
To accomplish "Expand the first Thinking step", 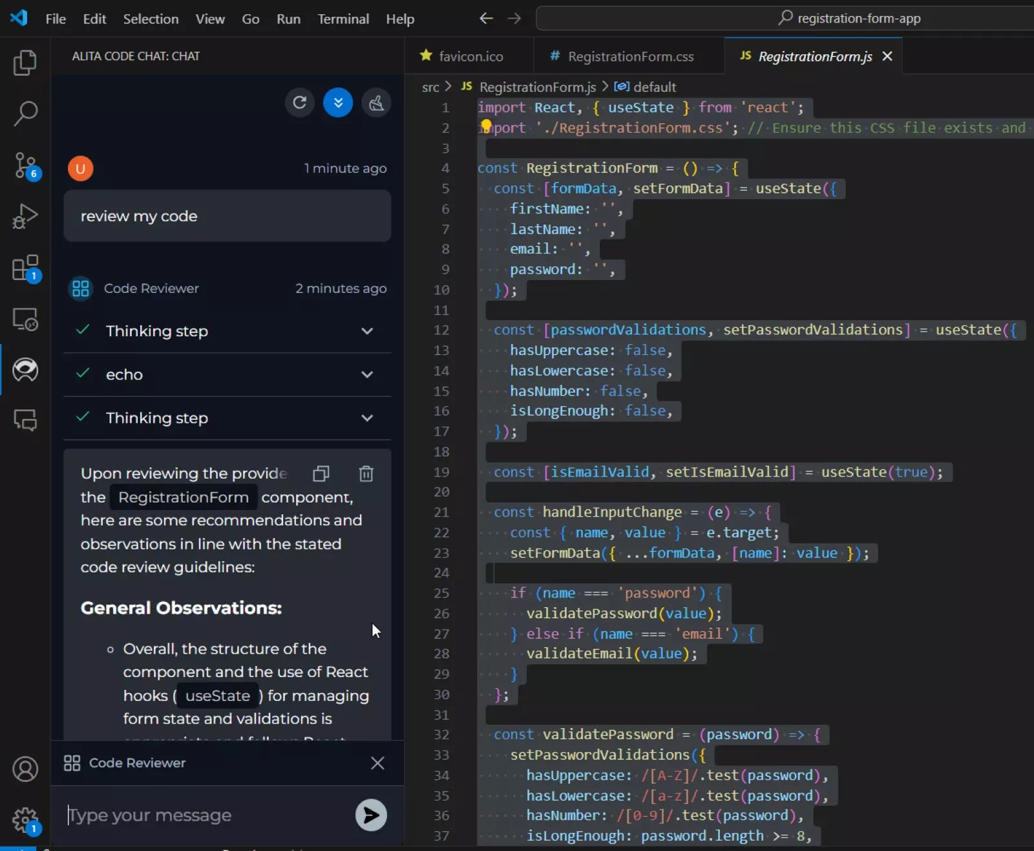I will (367, 331).
